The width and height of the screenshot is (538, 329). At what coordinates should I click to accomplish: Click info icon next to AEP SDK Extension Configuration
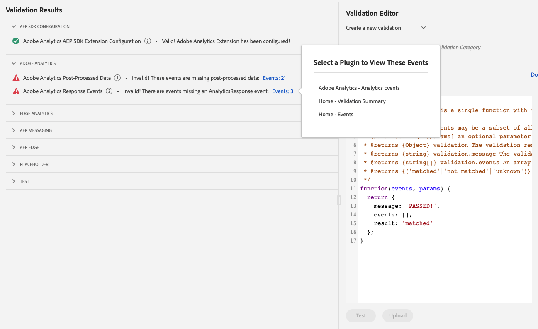click(148, 41)
